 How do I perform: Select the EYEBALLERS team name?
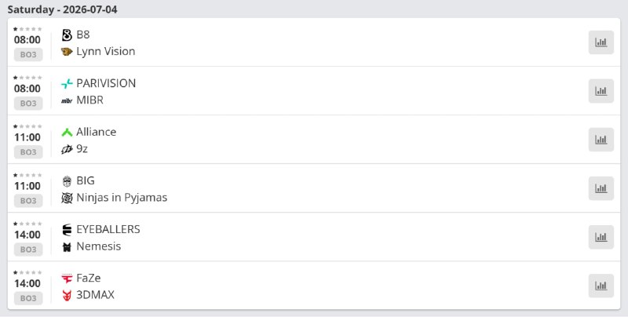coord(108,229)
